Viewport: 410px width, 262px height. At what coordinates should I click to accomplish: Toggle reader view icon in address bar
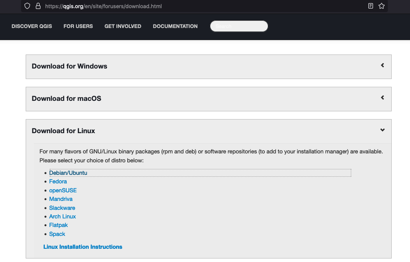[x=371, y=6]
